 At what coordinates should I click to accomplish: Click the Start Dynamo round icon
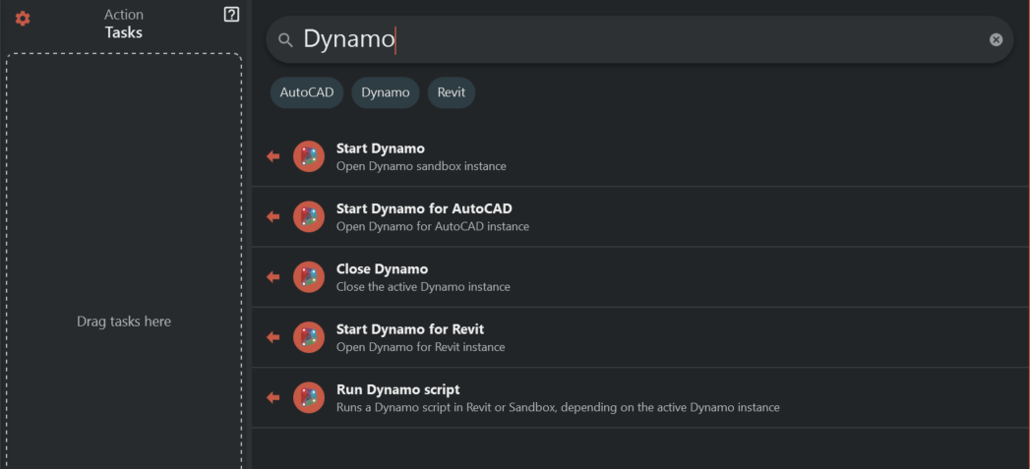tap(309, 156)
